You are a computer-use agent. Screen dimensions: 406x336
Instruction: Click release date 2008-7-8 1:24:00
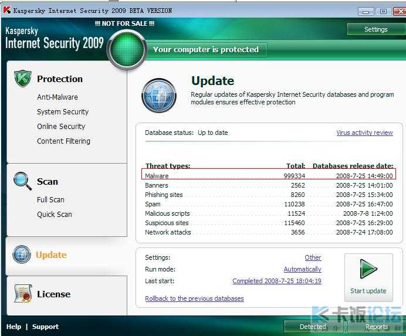tap(368, 213)
